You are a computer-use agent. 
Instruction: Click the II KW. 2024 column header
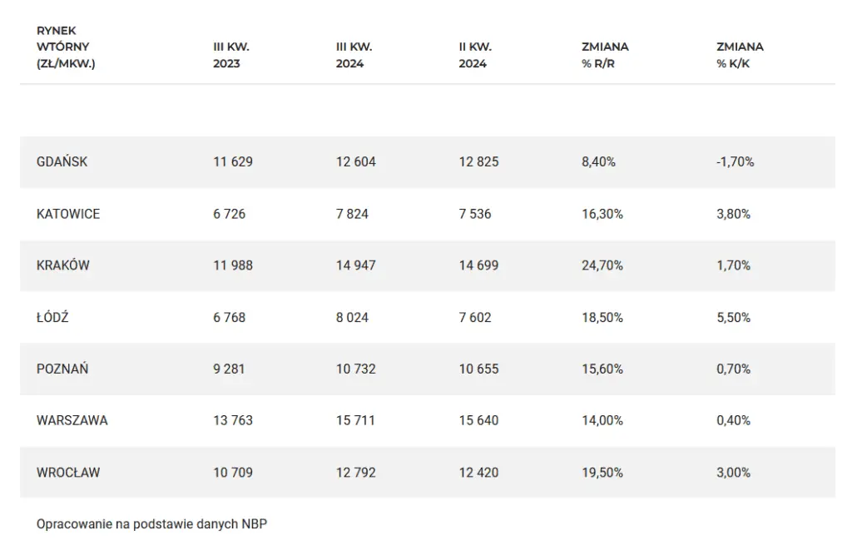coord(475,55)
